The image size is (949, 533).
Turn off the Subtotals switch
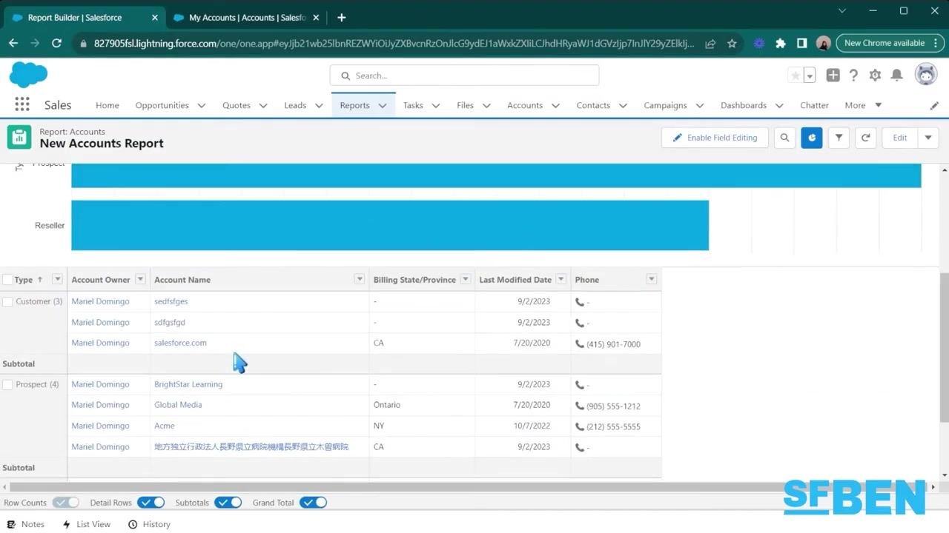pyautogui.click(x=228, y=503)
